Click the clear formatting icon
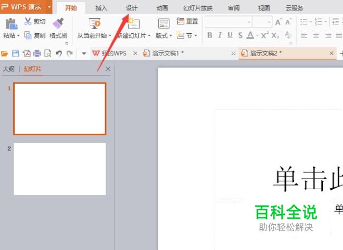343x250 pixels. (x=288, y=35)
